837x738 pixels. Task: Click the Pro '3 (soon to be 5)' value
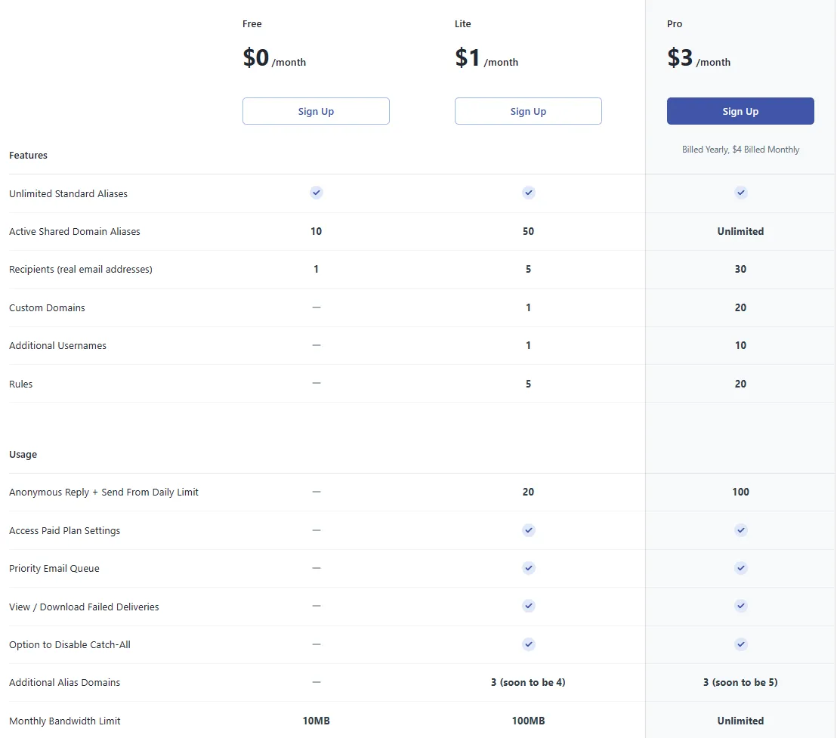[x=740, y=683]
